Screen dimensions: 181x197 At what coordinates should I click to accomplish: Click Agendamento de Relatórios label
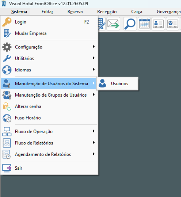pyautogui.click(x=43, y=154)
